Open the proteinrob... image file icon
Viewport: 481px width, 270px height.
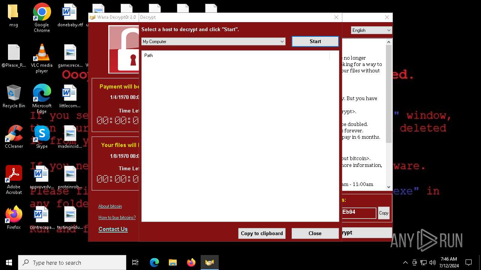tap(70, 177)
